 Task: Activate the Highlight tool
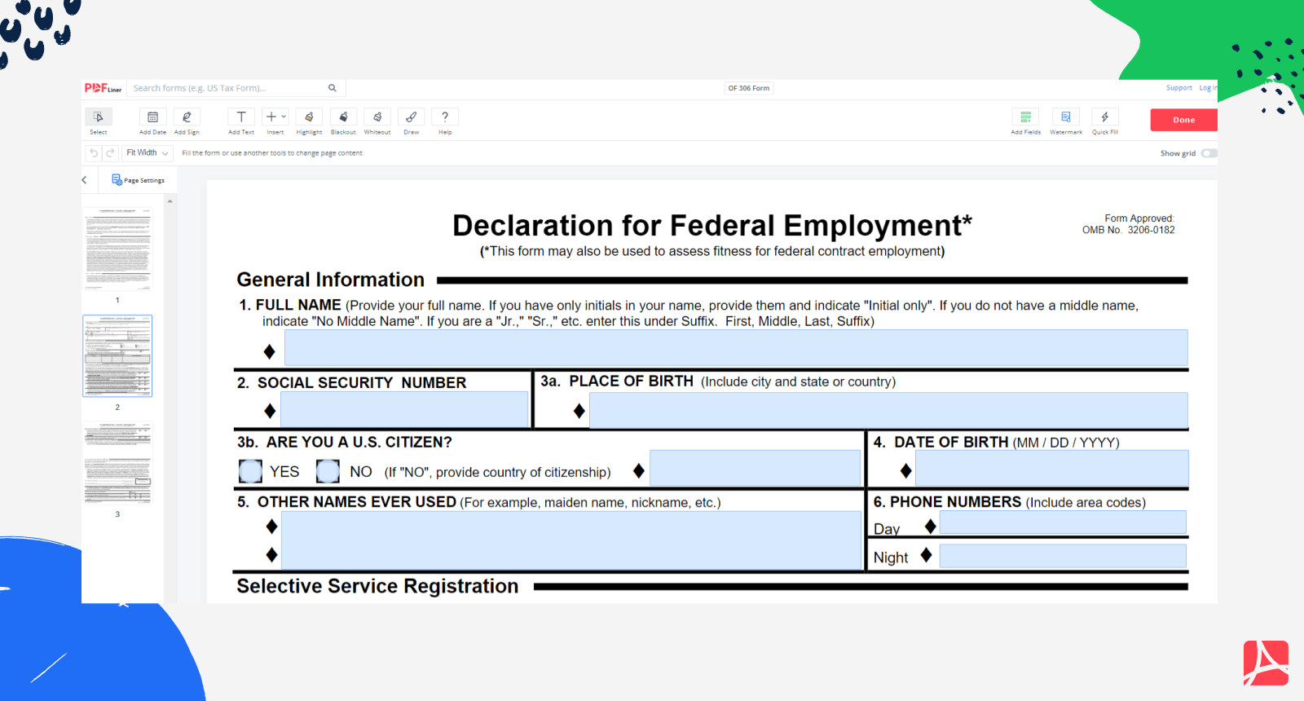point(309,118)
